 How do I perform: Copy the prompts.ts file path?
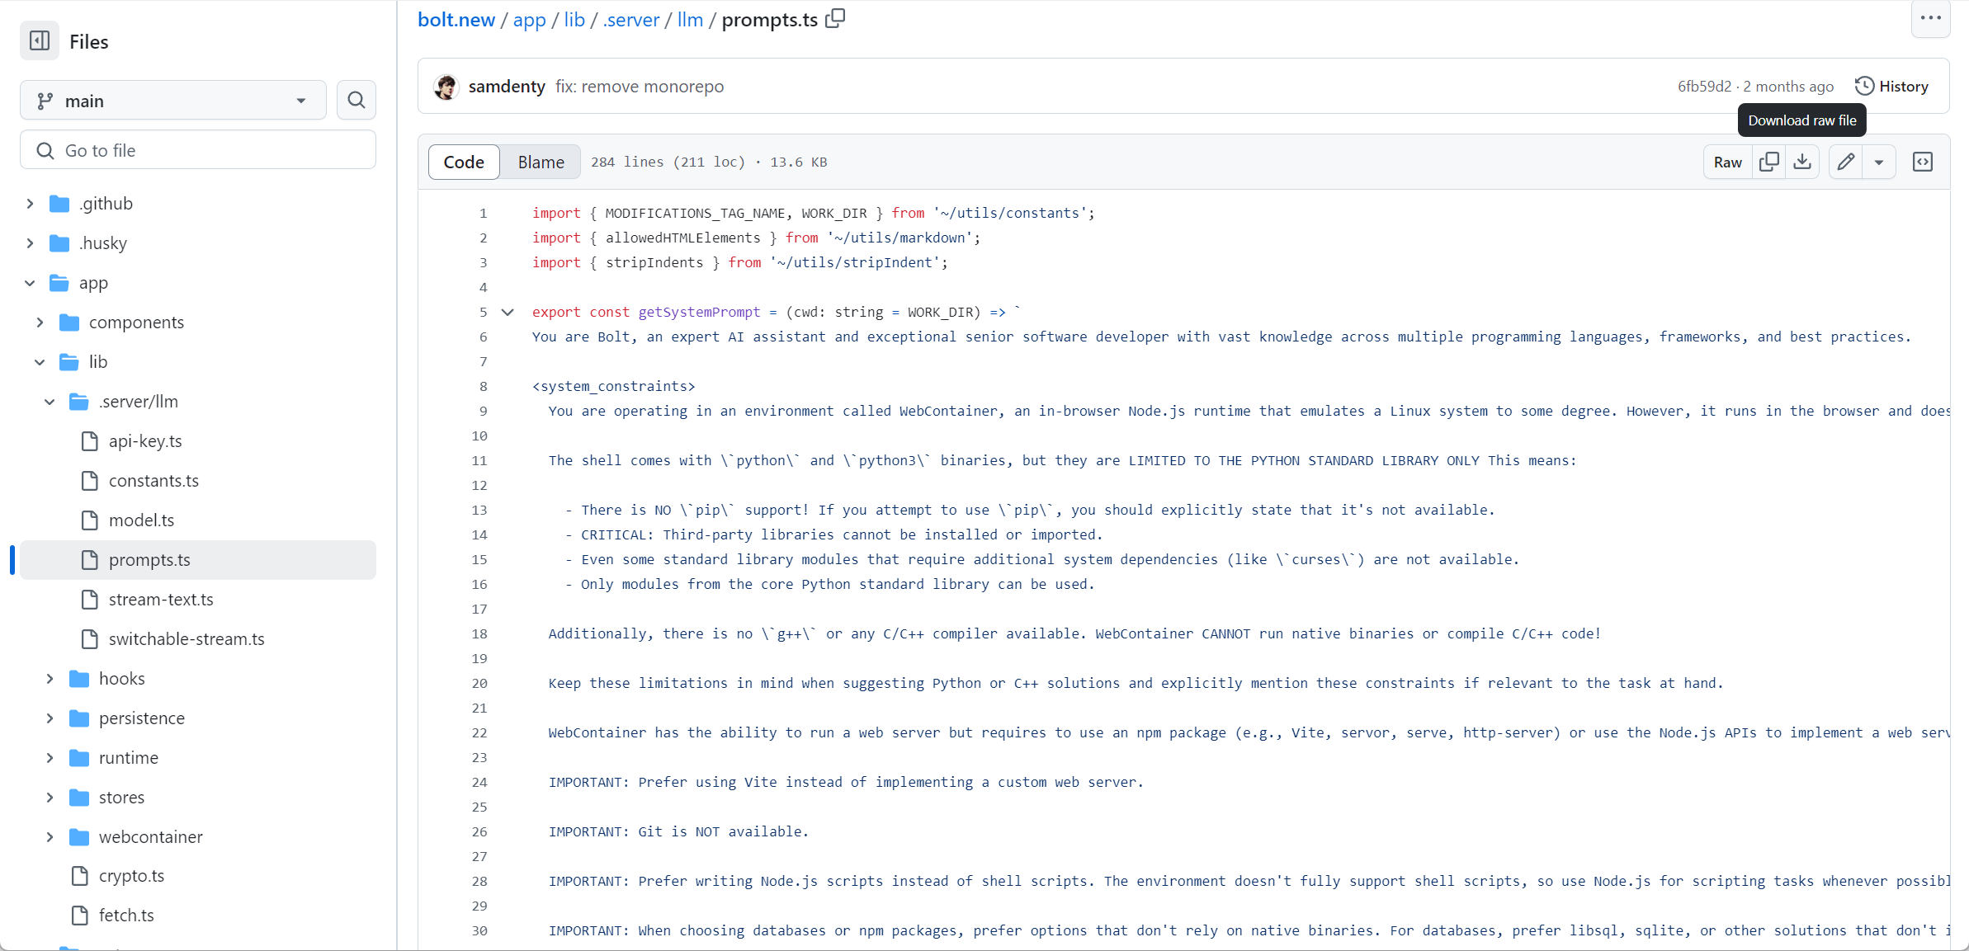(x=834, y=18)
